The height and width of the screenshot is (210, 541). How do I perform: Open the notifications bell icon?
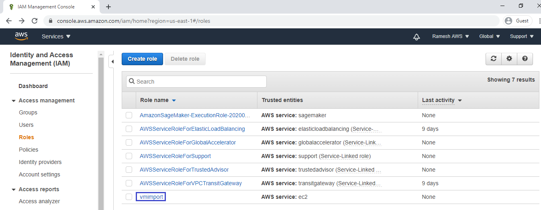(x=416, y=36)
